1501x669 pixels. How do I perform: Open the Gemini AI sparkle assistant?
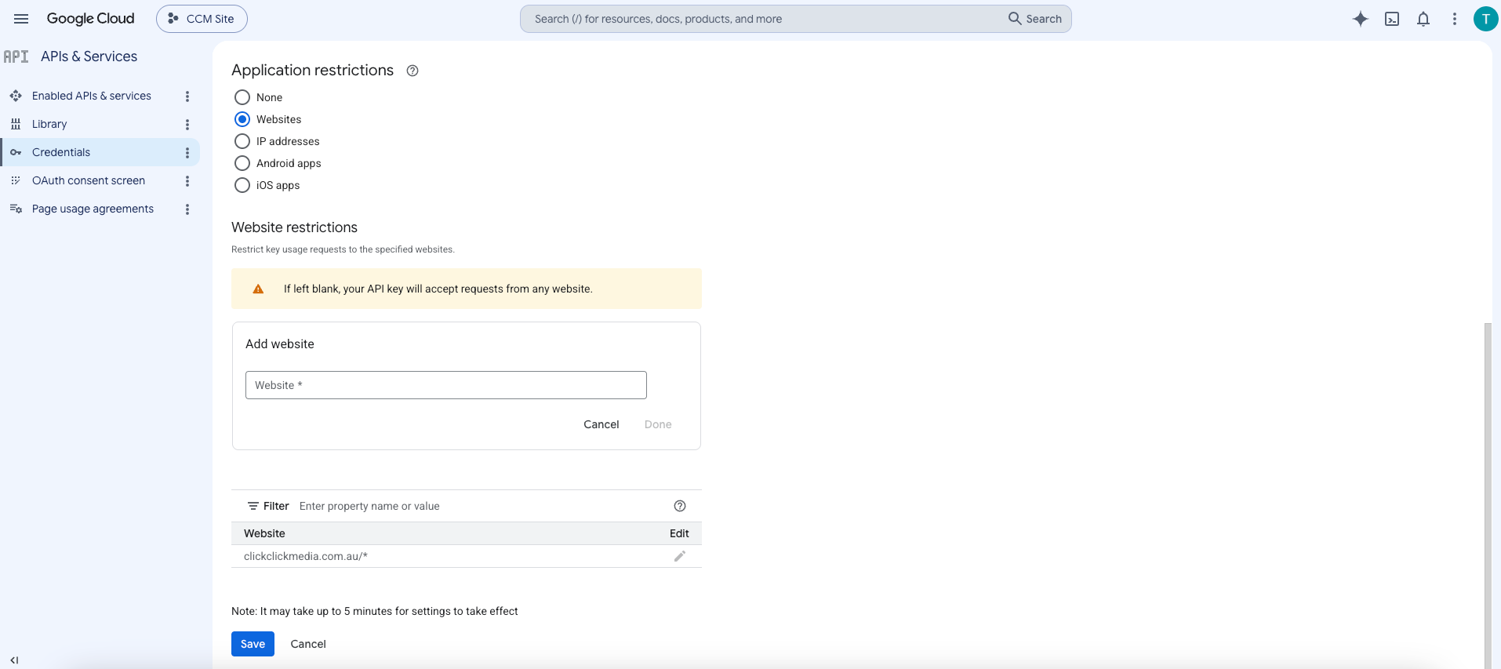click(1361, 19)
